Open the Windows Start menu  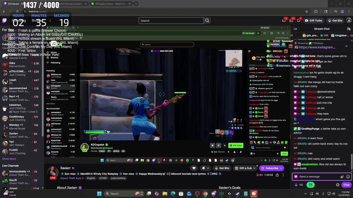[x=99, y=194]
